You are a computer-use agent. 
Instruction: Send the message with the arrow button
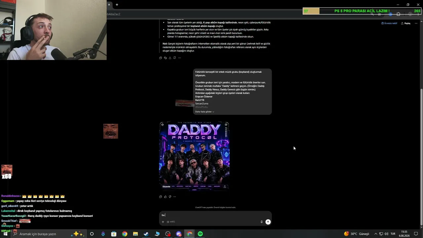click(268, 222)
